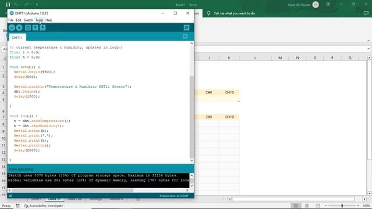Open the tab options dropdown arrow in Arduino
The height and width of the screenshot is (209, 372).
coord(185,37)
